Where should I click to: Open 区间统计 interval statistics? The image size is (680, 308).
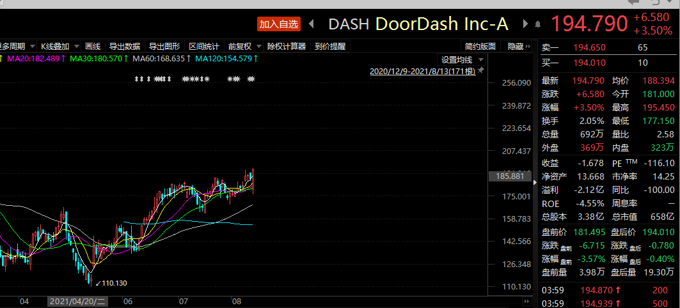[204, 47]
